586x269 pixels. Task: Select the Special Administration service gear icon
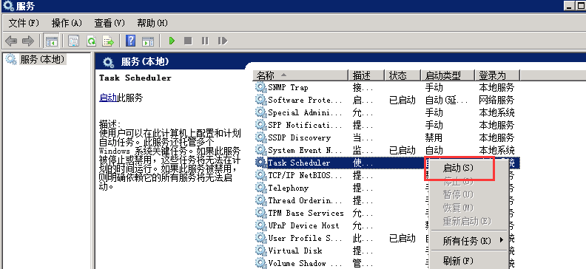(x=260, y=112)
